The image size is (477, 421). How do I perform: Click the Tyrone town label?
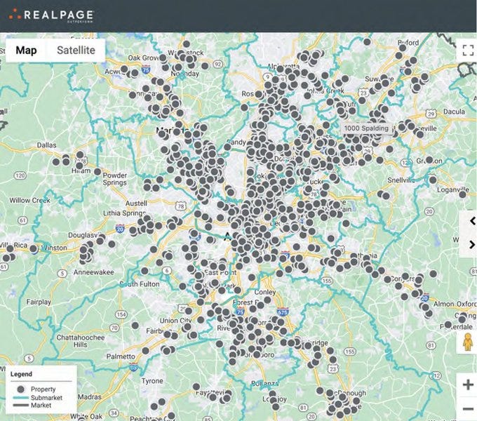pyautogui.click(x=152, y=381)
